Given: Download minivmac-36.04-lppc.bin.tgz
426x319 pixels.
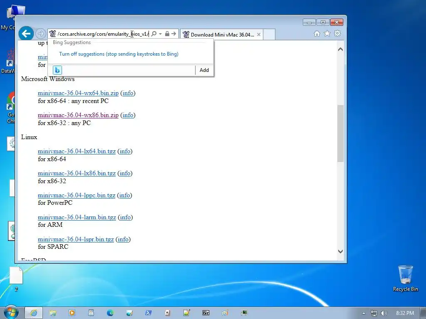Looking at the screenshot, I should [77, 195].
